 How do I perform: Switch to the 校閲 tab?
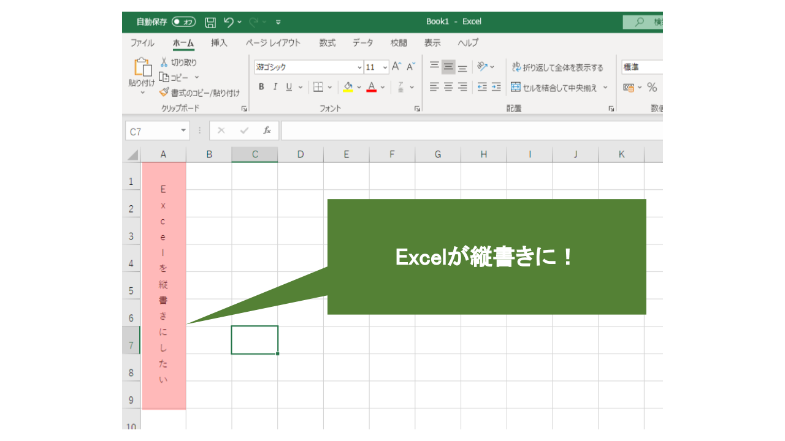(399, 43)
